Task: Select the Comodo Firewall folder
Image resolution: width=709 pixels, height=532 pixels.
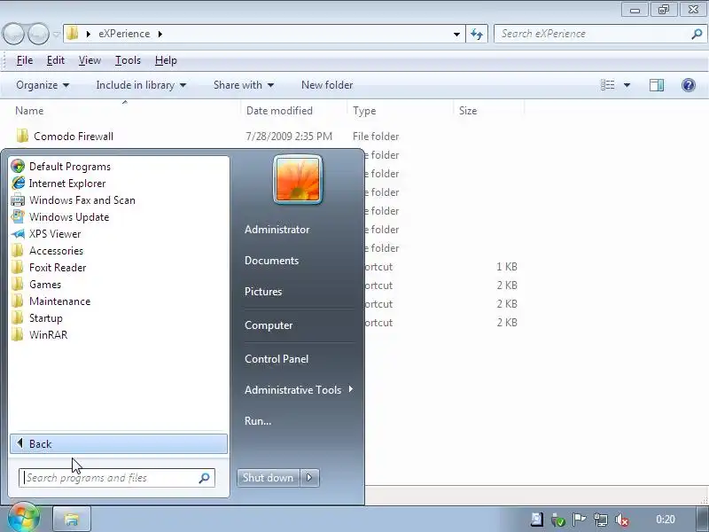Action: click(x=74, y=137)
